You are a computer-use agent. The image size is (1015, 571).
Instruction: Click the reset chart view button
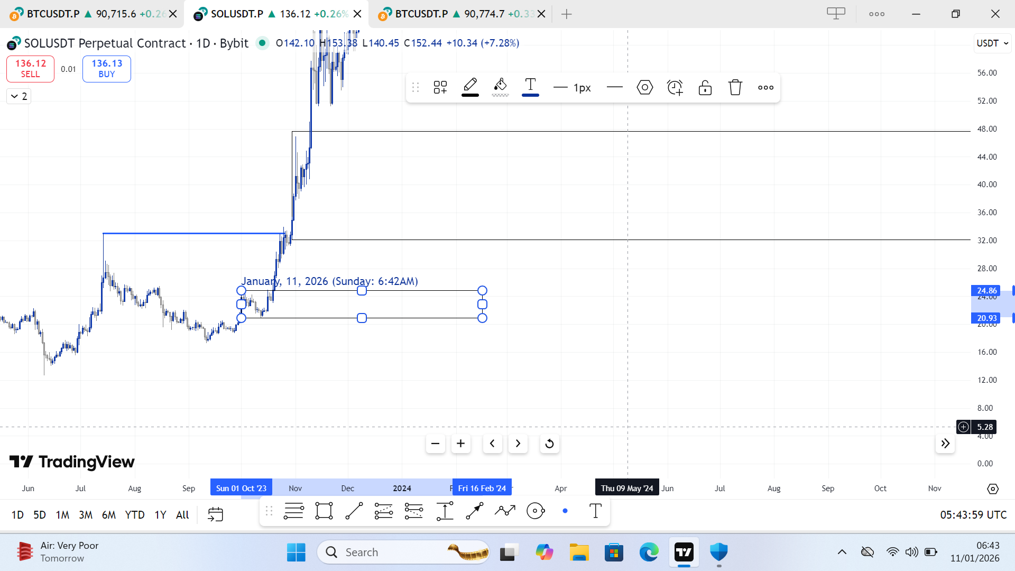(549, 444)
